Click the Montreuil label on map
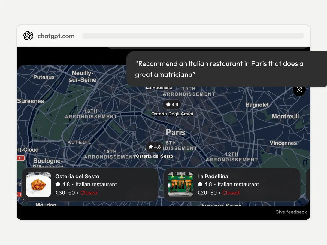 click(285, 117)
